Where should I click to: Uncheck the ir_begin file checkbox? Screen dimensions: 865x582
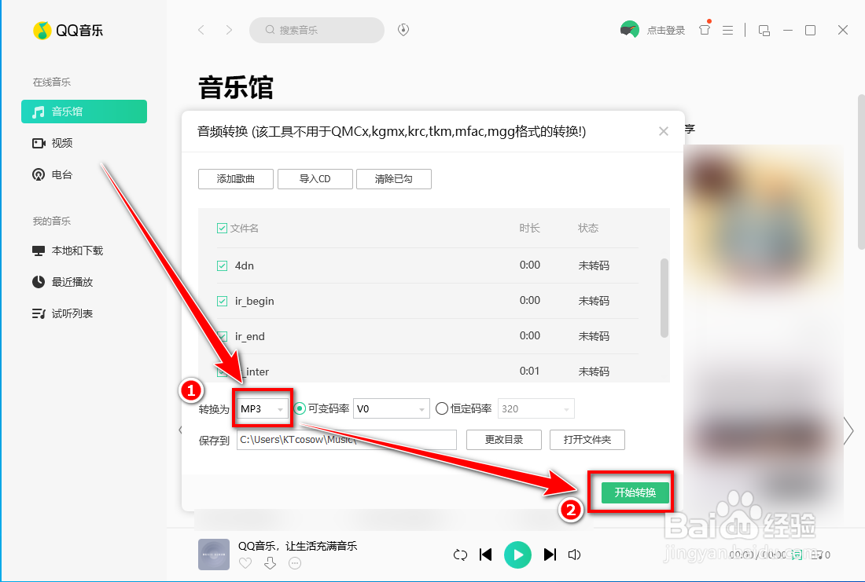click(x=222, y=301)
